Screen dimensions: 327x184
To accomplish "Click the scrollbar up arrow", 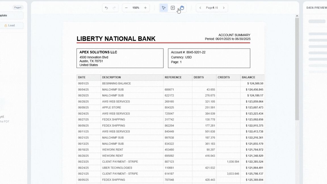I will tap(297, 16).
